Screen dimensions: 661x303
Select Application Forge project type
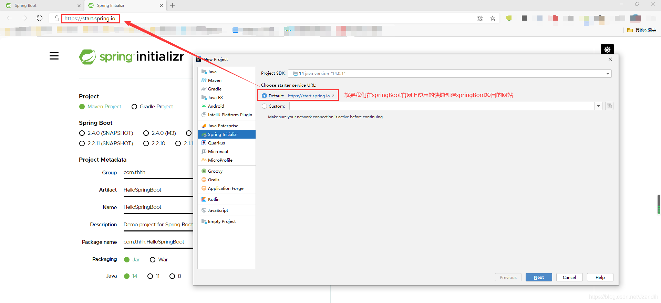click(227, 188)
